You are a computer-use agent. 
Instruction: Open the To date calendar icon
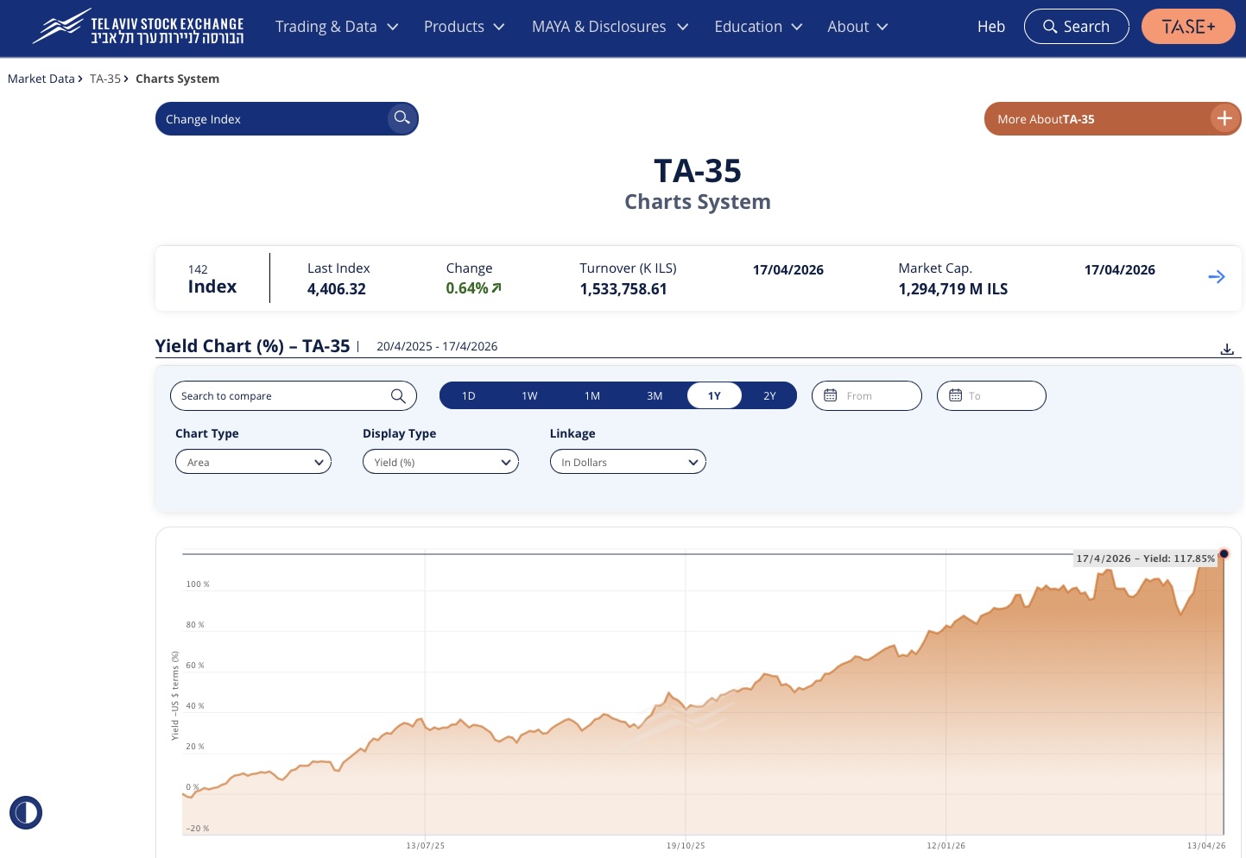pos(955,395)
